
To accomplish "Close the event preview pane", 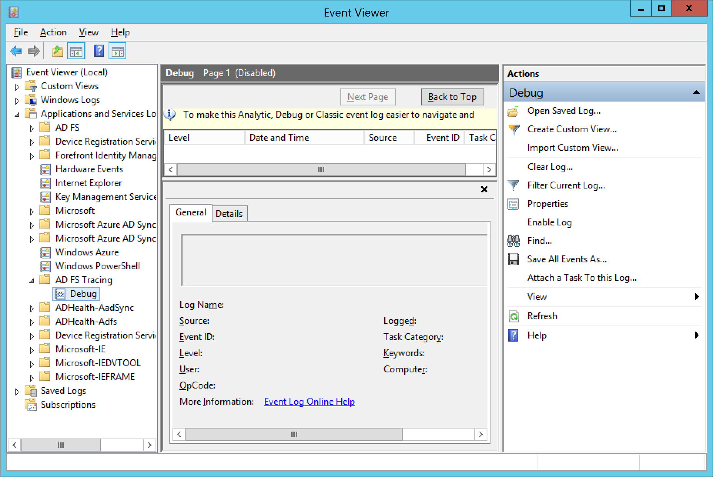I will pos(484,189).
